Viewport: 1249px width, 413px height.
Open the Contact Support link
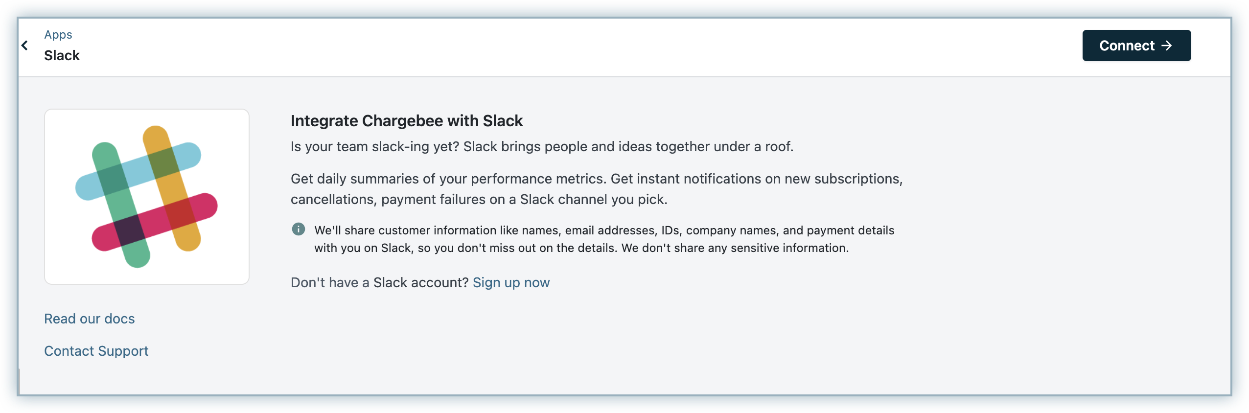point(96,351)
